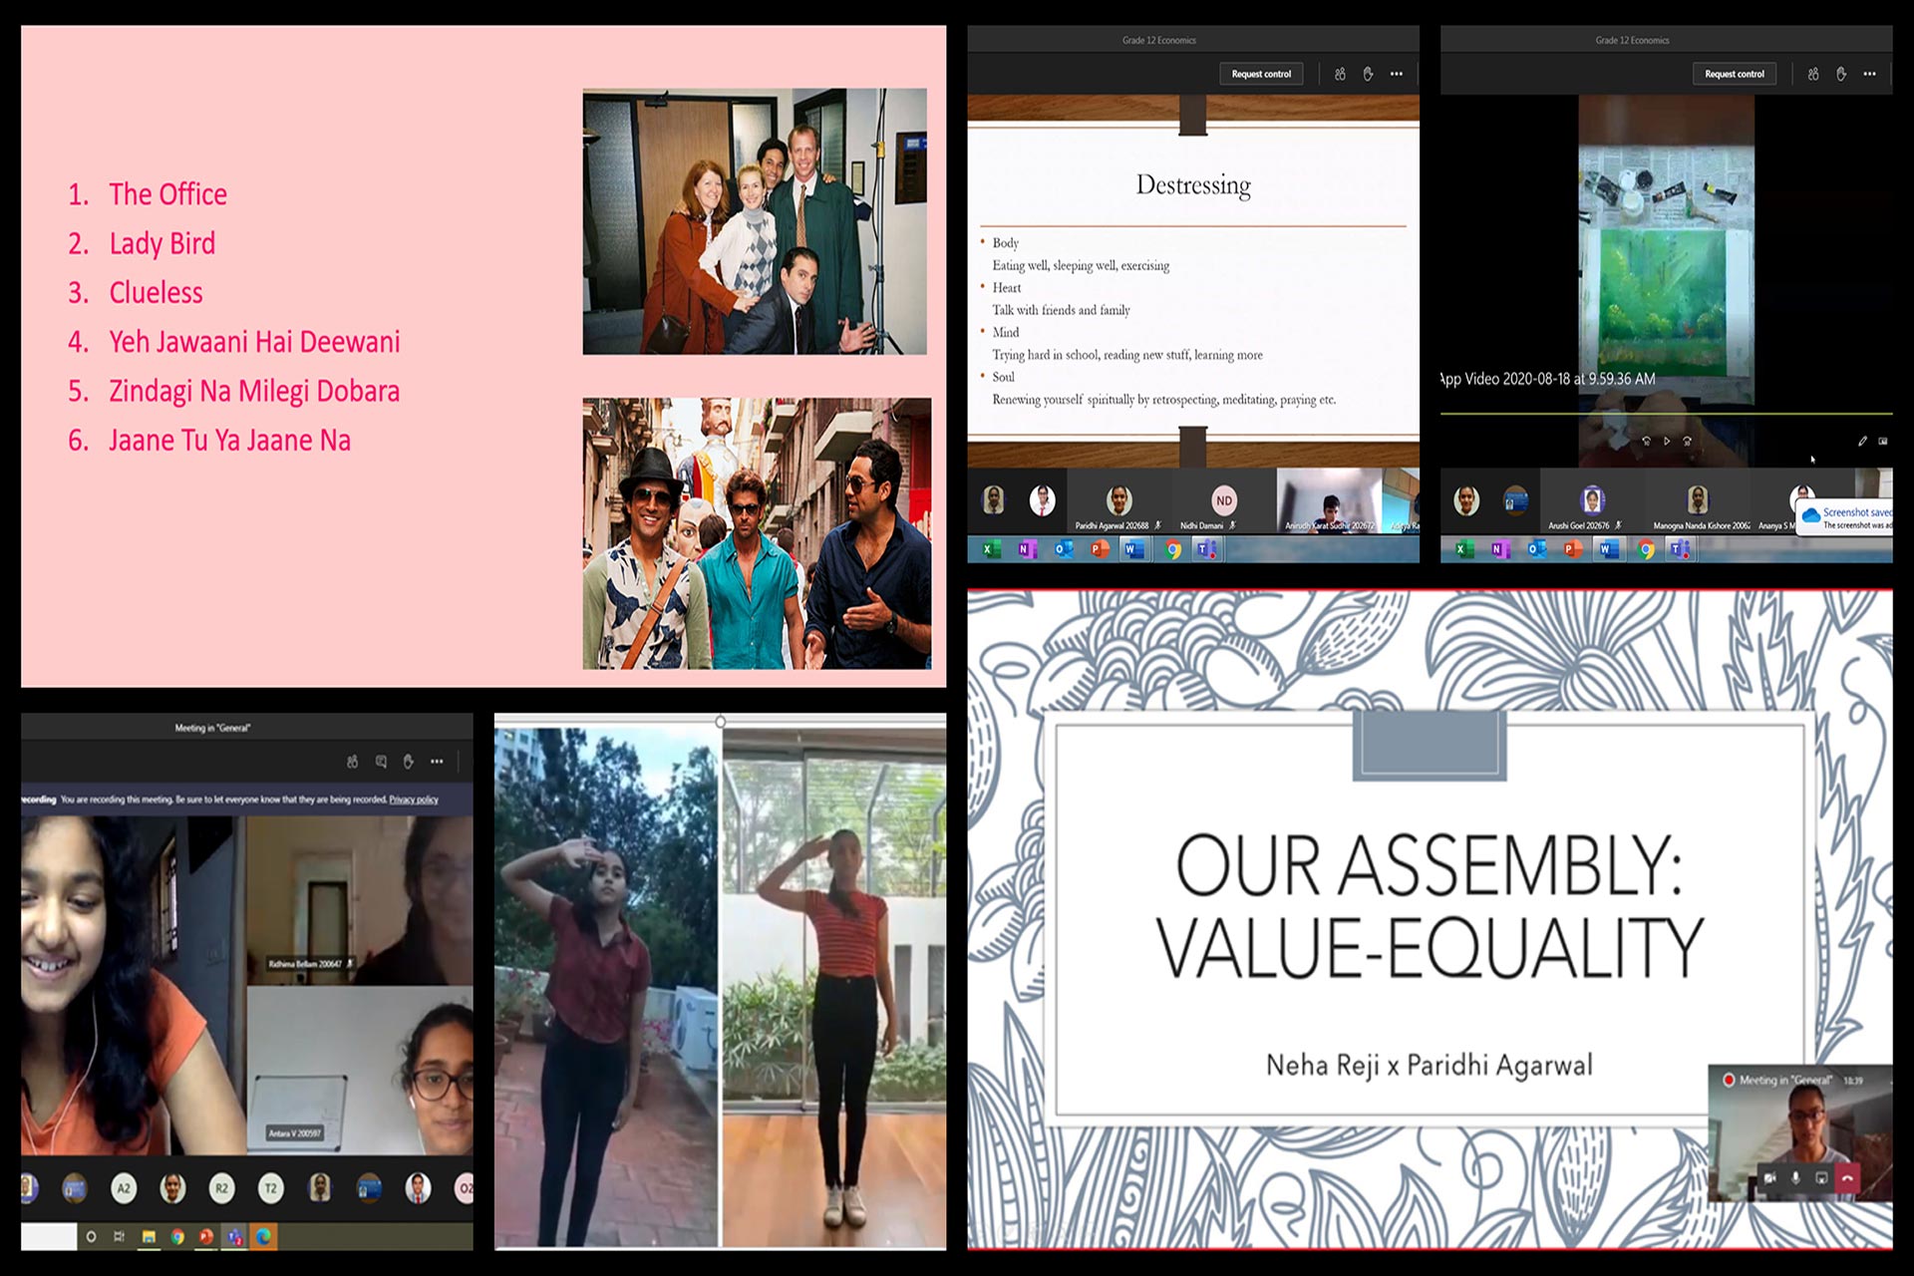
Task: Toggle camera in the mini meeting popup
Action: click(x=1769, y=1178)
